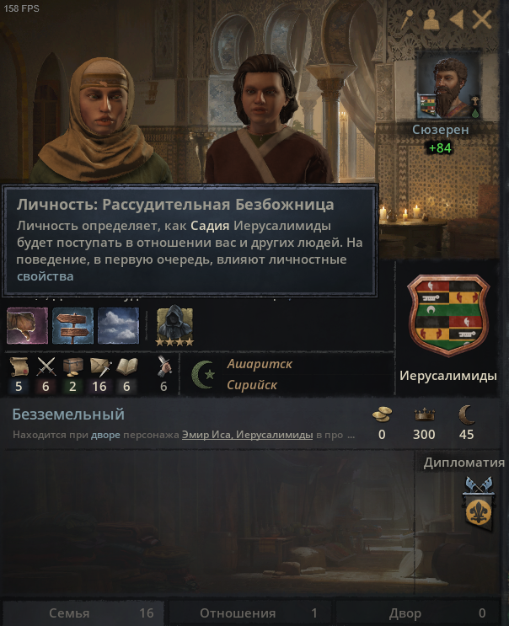This screenshot has width=509, height=626.
Task: Click the diplomacy scroll skill icon
Action: (19, 367)
